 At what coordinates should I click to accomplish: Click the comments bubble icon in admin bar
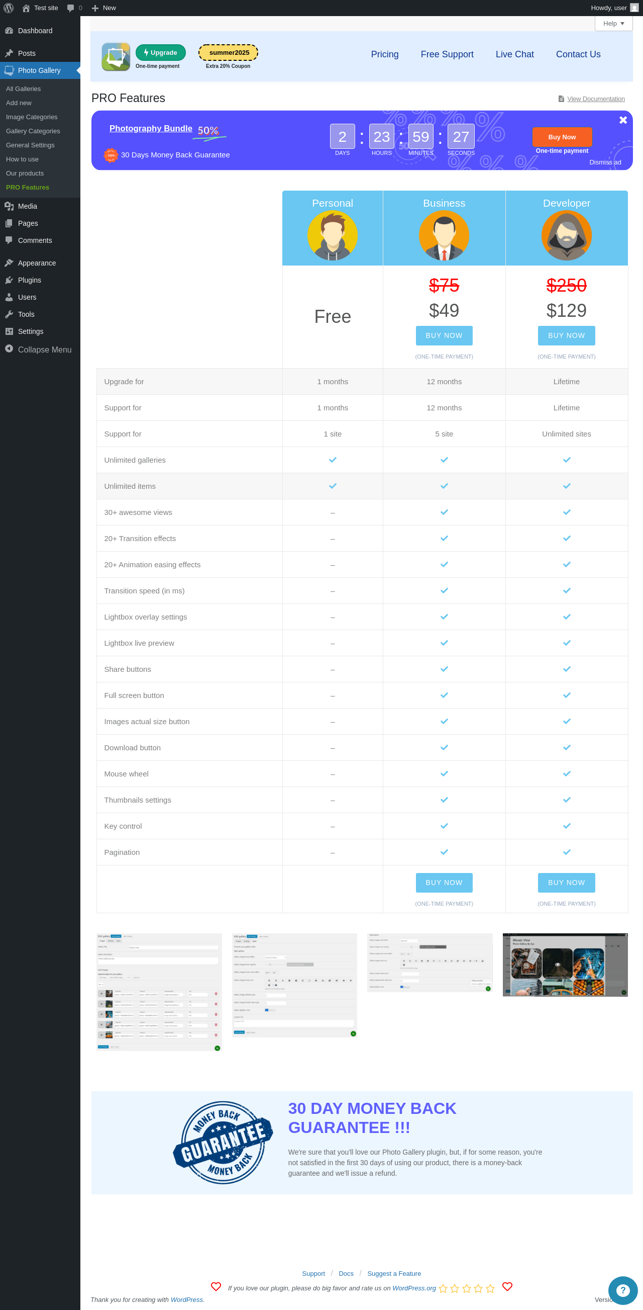pos(71,8)
